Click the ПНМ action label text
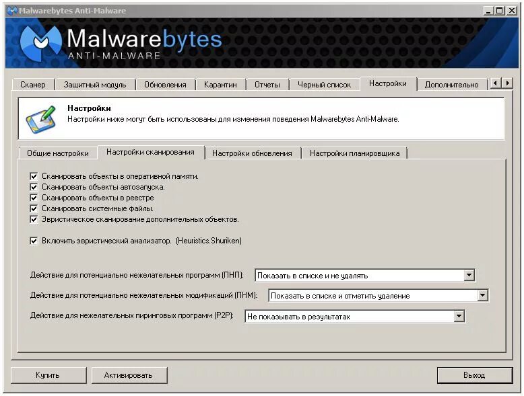The width and height of the screenshot is (524, 396). (143, 295)
